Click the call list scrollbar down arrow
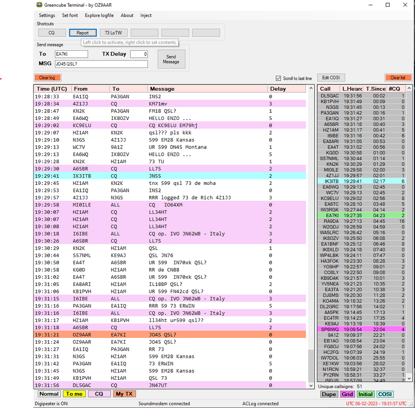The image size is (415, 408). [x=409, y=378]
